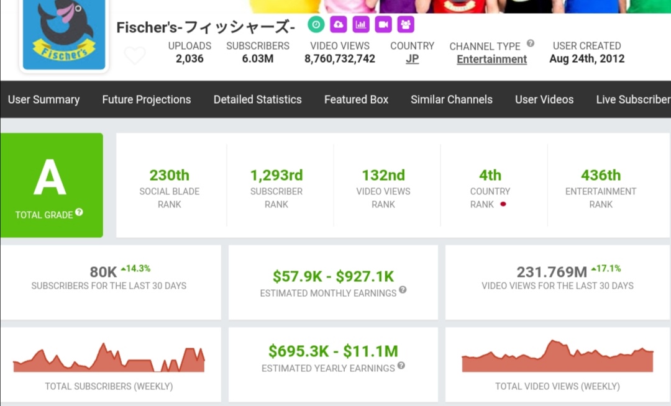The image size is (671, 406).
Task: Open the Live Subscriber tab
Action: pyautogui.click(x=633, y=99)
